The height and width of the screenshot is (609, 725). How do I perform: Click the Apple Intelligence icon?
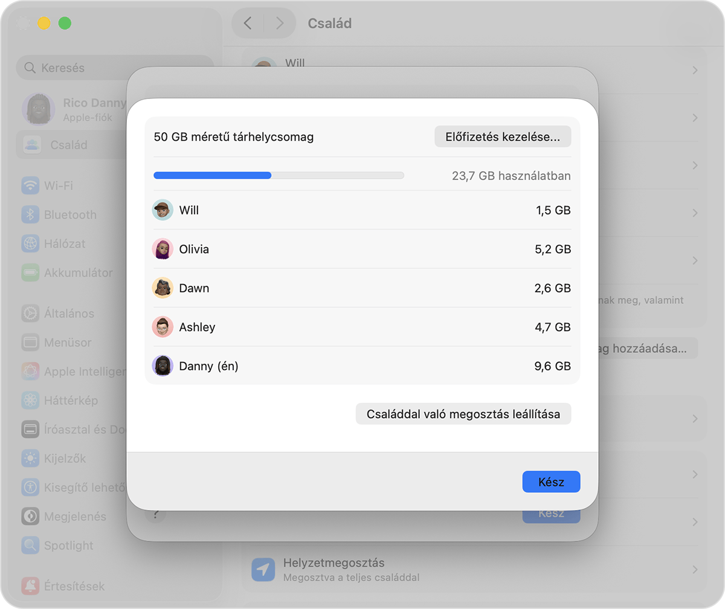click(30, 372)
